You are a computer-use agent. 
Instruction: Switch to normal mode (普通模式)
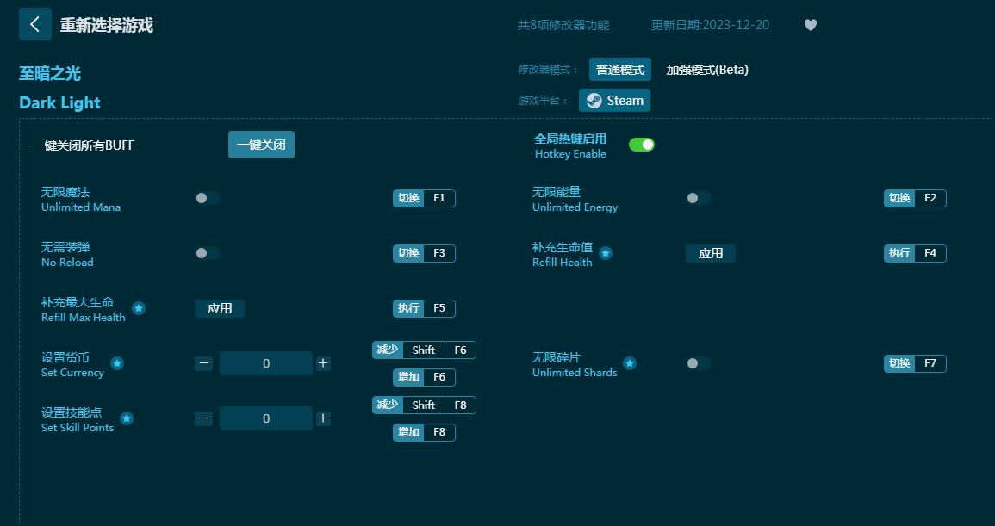[619, 70]
